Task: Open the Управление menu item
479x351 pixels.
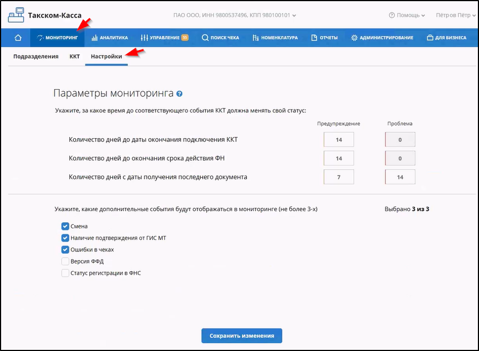Action: click(164, 37)
